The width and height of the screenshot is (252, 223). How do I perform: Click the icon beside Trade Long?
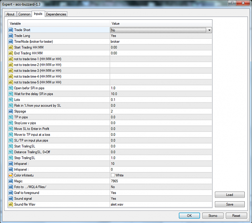[10, 36]
